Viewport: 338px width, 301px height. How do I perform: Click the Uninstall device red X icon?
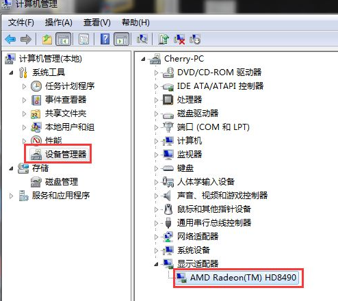(x=179, y=39)
